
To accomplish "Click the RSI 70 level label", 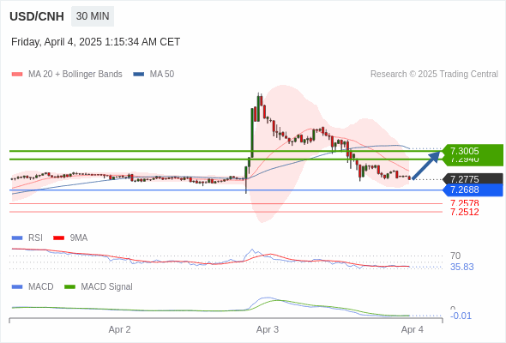I will tap(455, 256).
